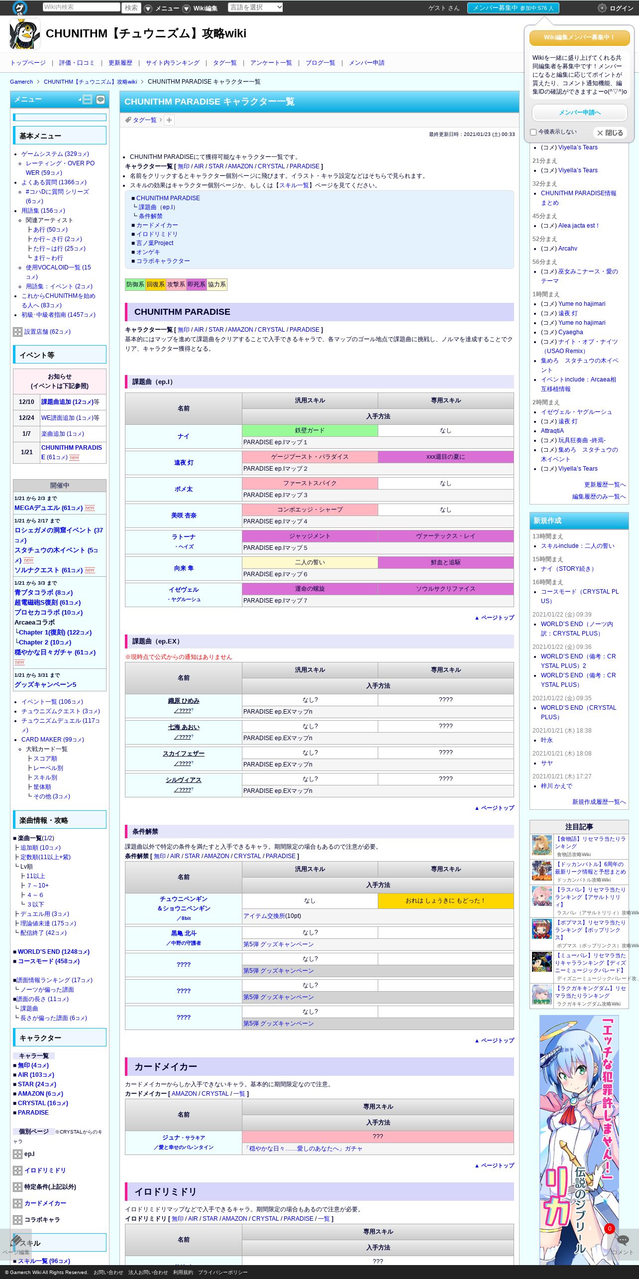
Task: Click the ポプマス article thumbnail
Action: 541,929
